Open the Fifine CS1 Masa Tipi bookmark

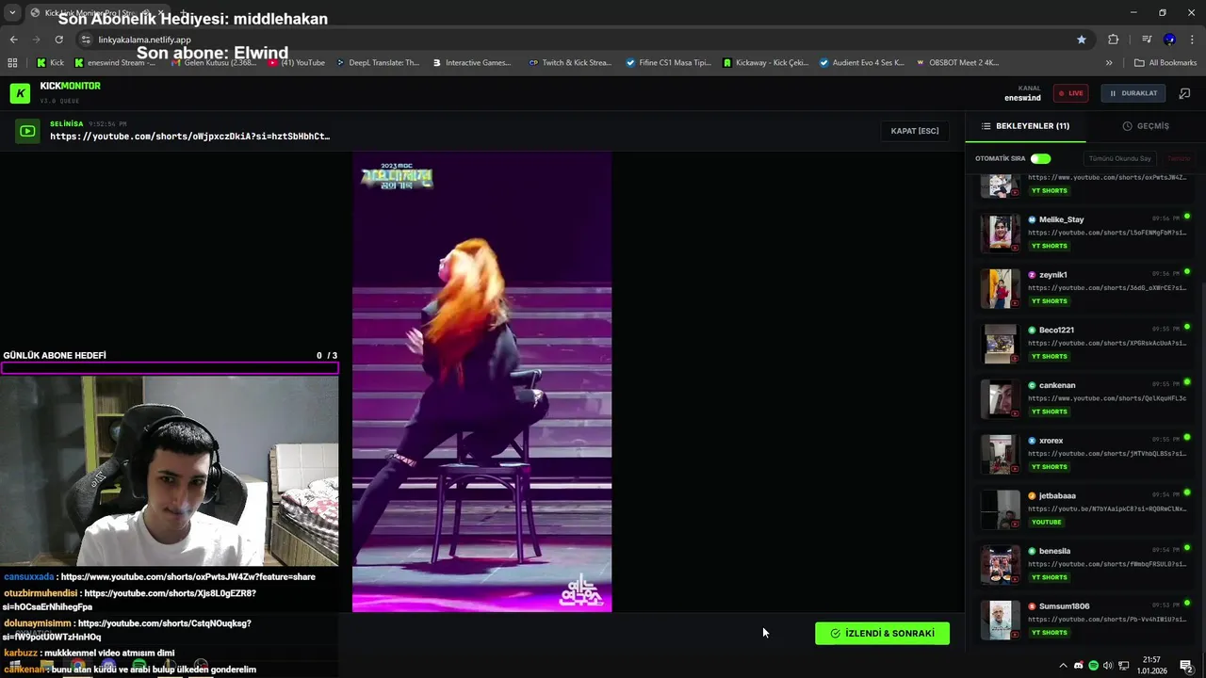pyautogui.click(x=668, y=63)
